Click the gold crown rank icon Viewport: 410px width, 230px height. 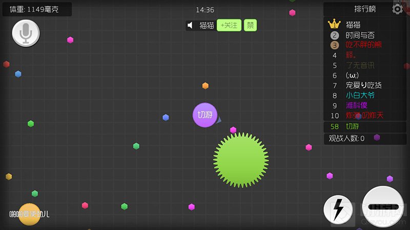click(335, 24)
